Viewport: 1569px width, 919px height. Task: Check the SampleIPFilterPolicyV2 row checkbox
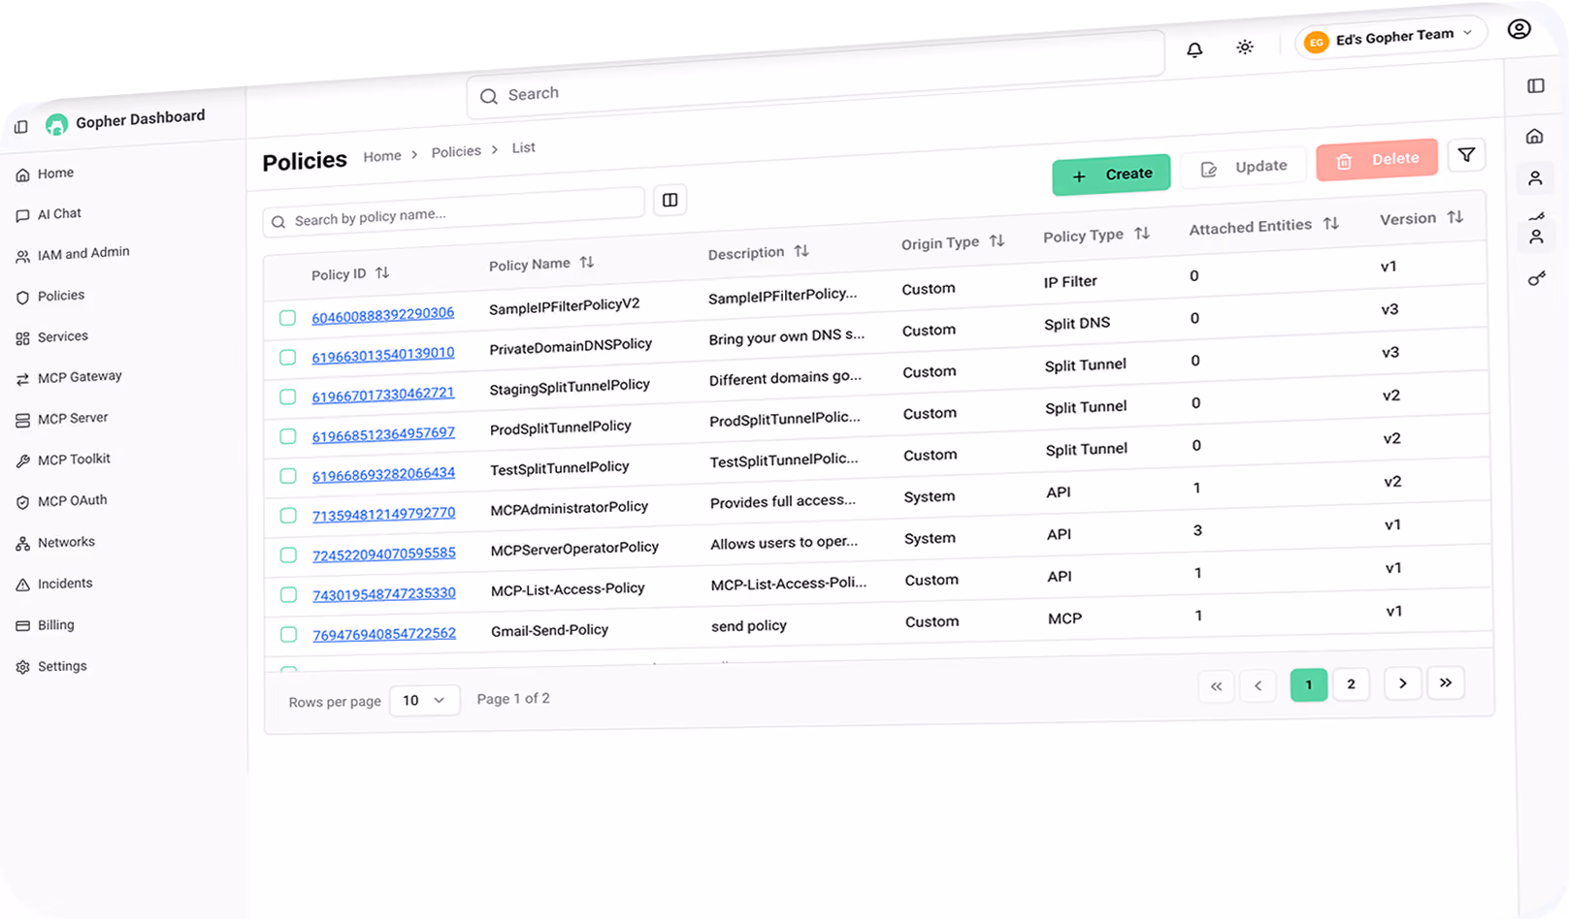tap(288, 318)
